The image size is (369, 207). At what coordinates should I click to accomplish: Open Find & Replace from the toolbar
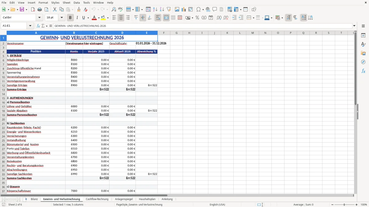pos(113,10)
